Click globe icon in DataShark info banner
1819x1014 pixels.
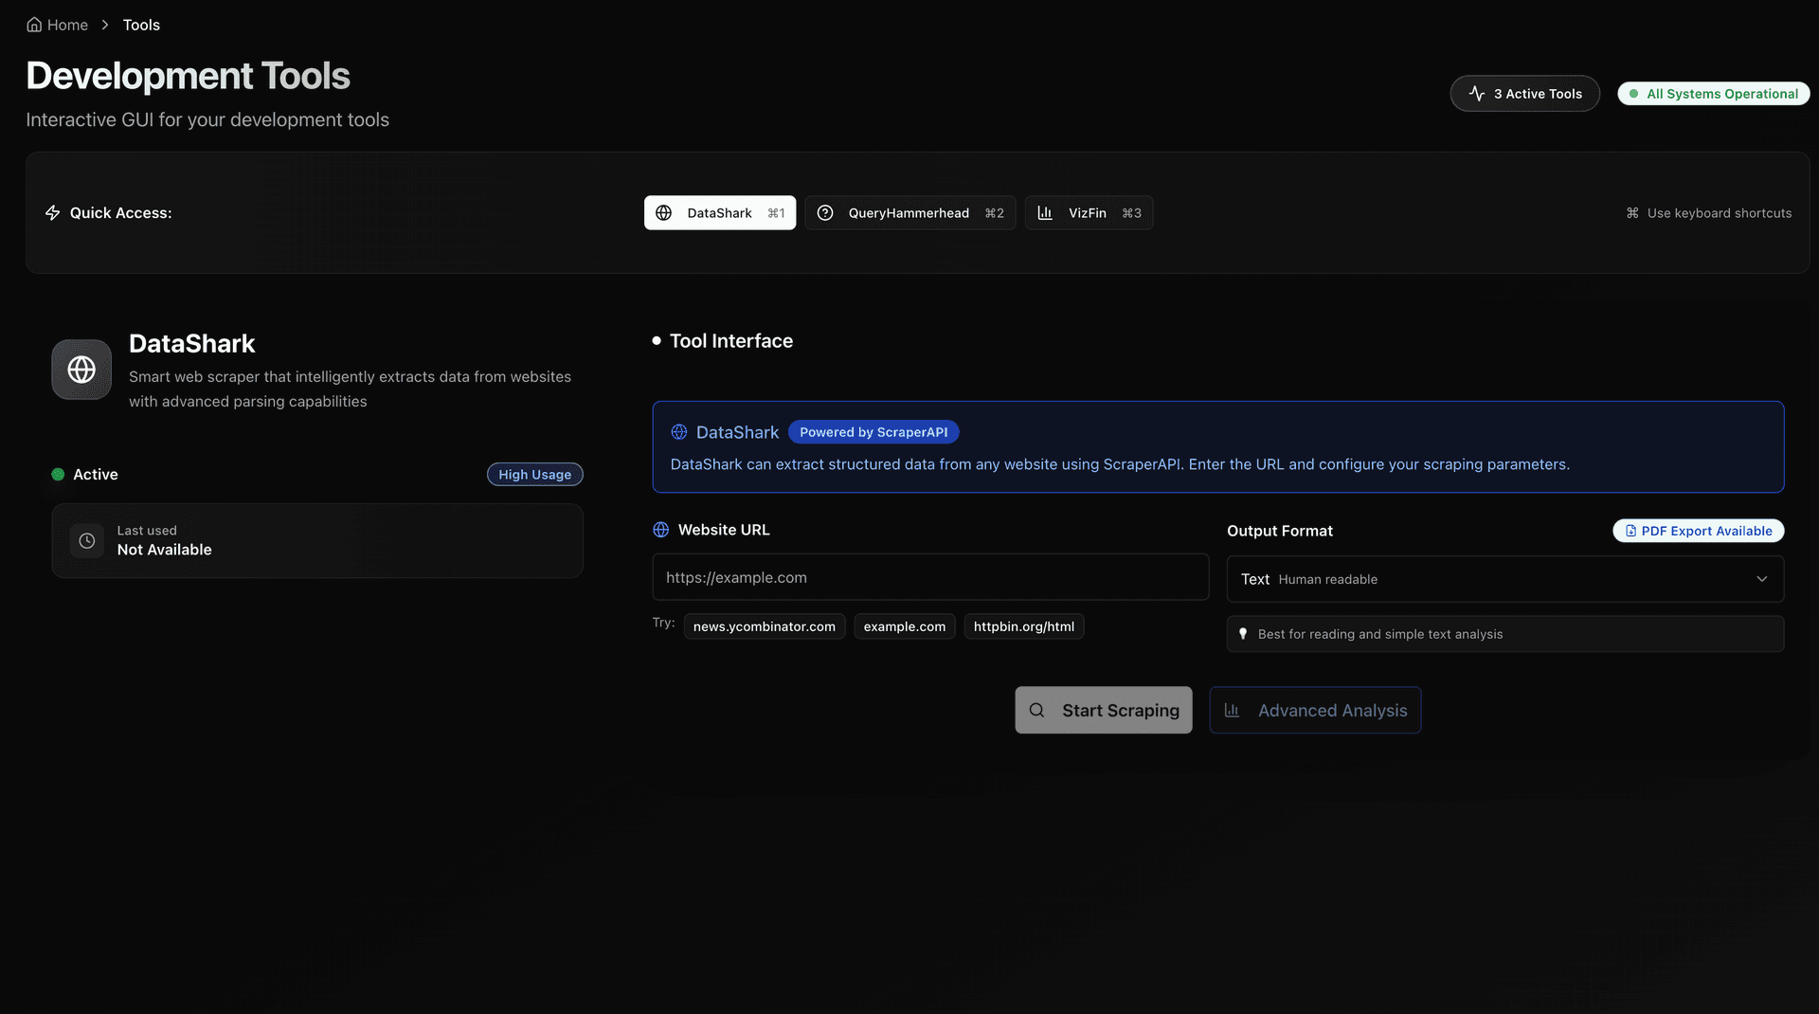point(679,432)
